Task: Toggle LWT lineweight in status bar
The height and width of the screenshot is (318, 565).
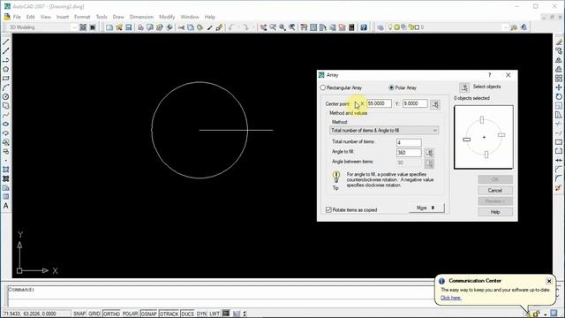Action: pos(215,314)
